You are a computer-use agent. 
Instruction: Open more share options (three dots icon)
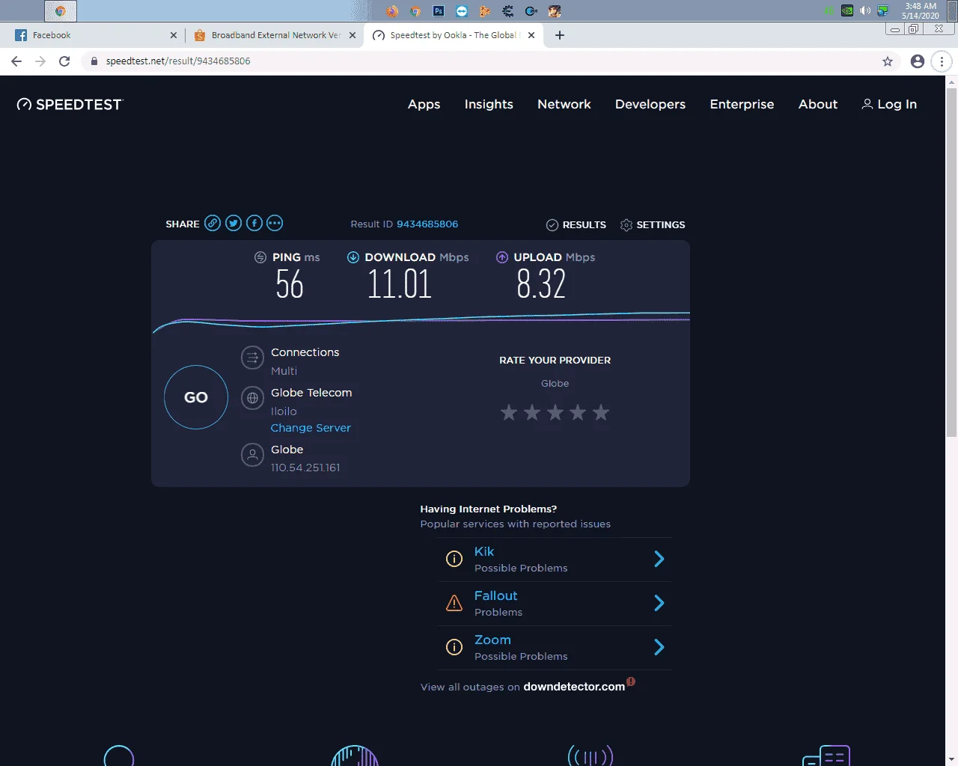point(275,224)
